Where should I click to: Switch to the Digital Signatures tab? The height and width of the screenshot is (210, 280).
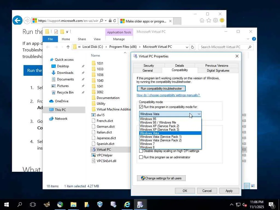coord(218,70)
